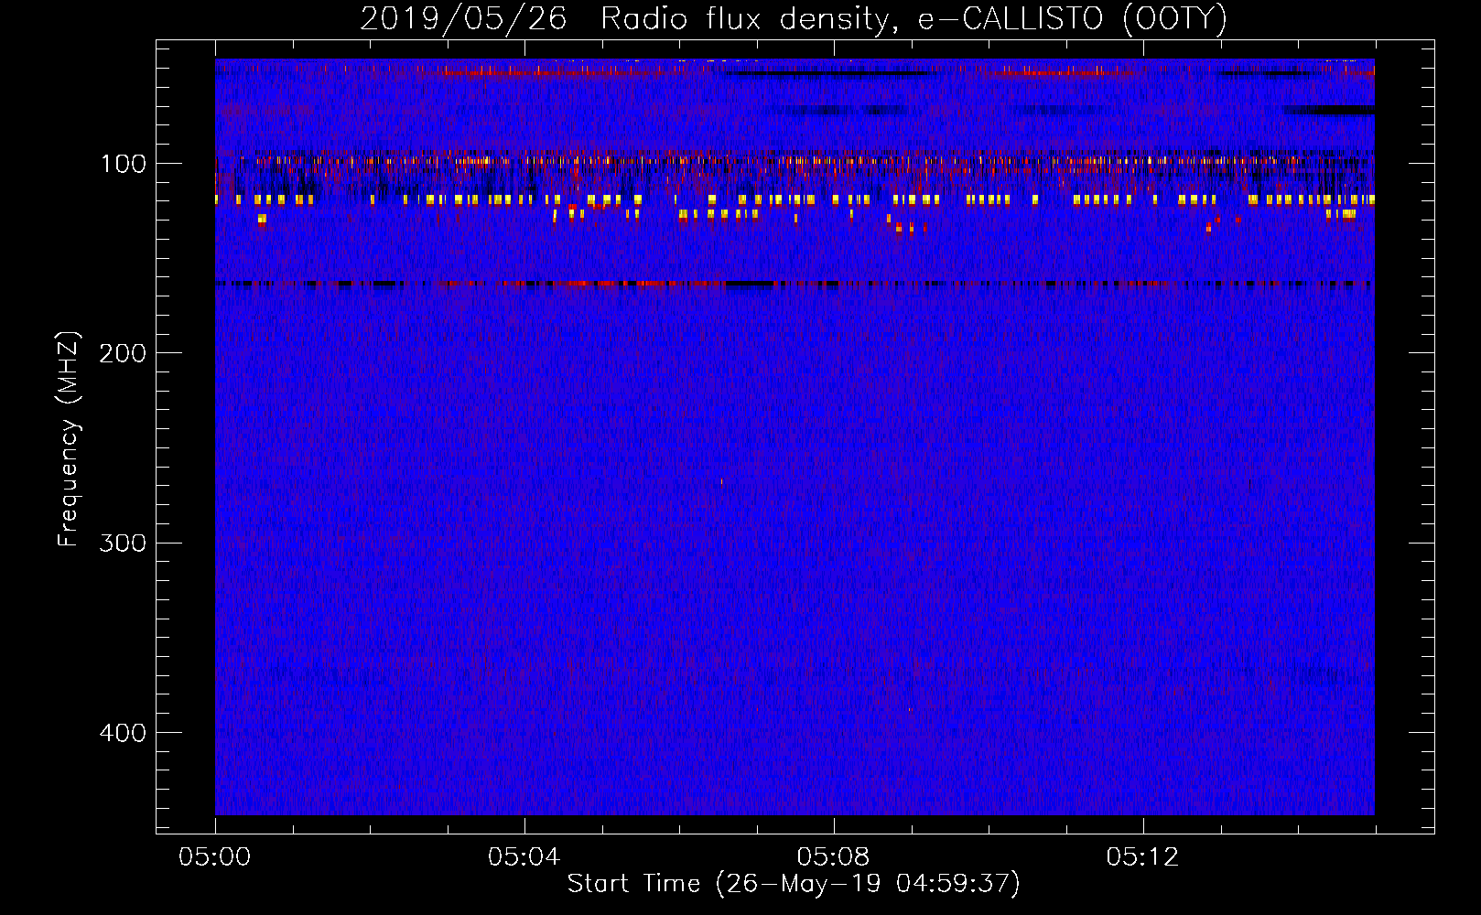The height and width of the screenshot is (915, 1481).
Task: Click the 'Start Time (26-May-19 04:59:37)' label
Action: (x=794, y=883)
